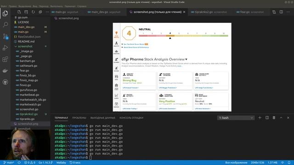Click Go 1.16.3 version in status bar
The image size is (294, 165).
tap(45, 163)
